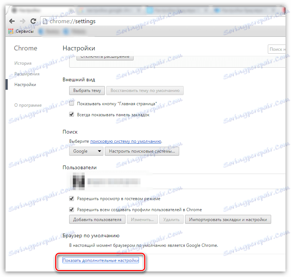Select Настройки in the sidebar
Screen dimensions: 291x277
tap(25, 85)
